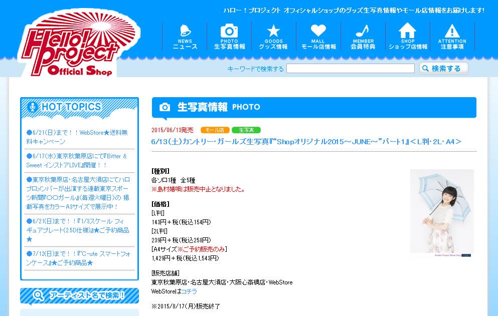Open the カントリー・ガールズ生写真 article title
The height and width of the screenshot is (316, 498).
306,142
